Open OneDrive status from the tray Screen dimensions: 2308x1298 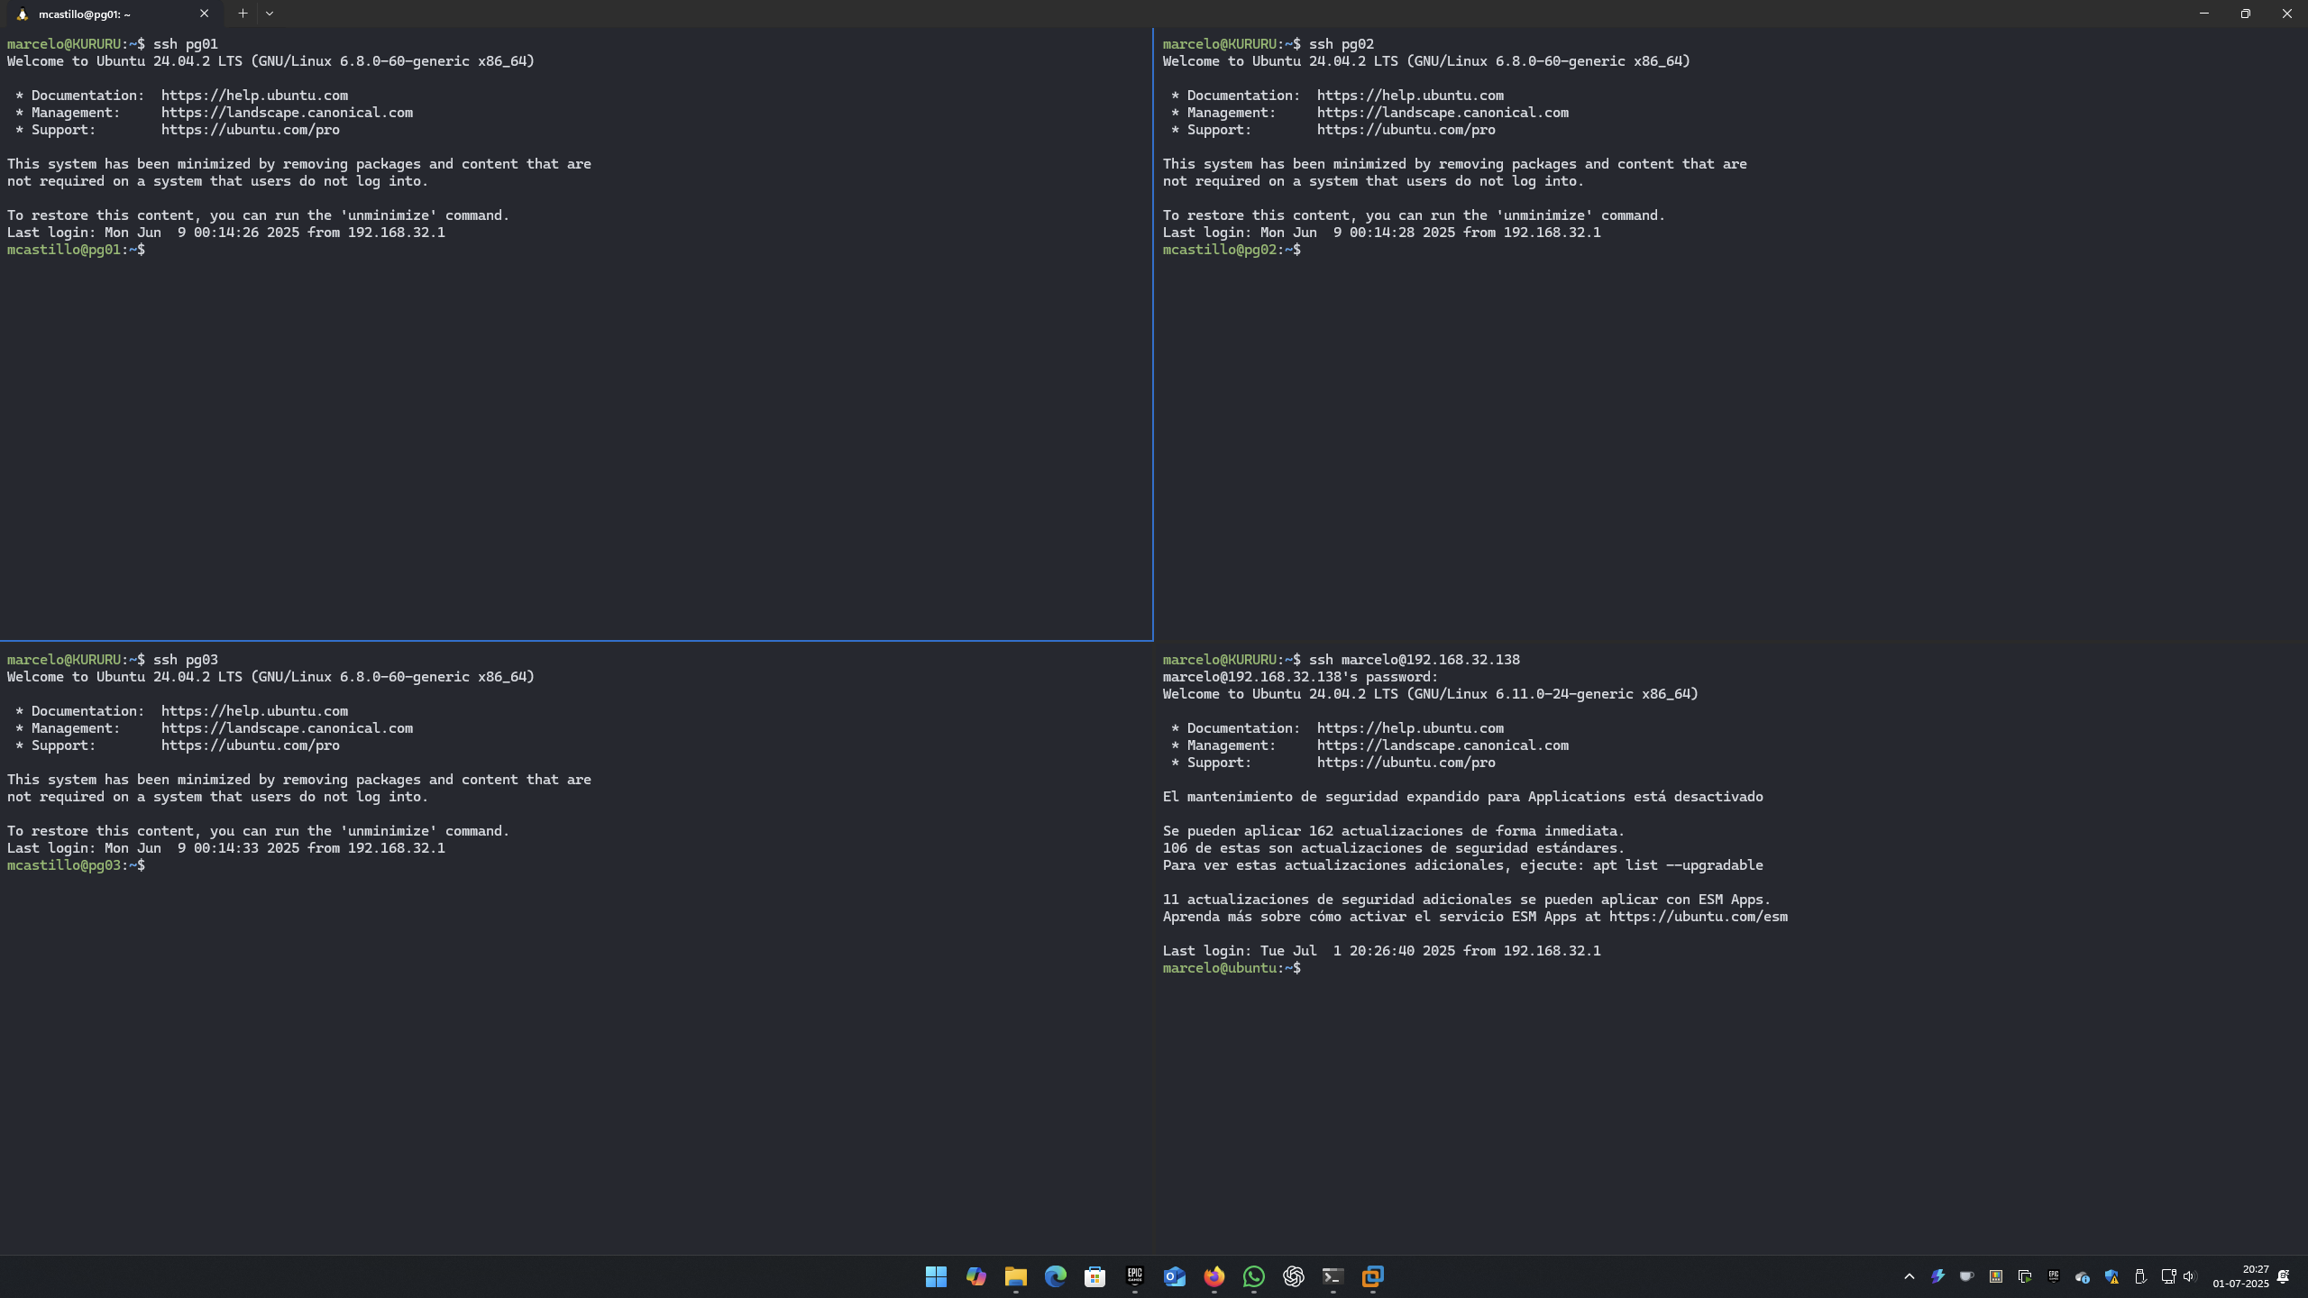tap(2082, 1276)
